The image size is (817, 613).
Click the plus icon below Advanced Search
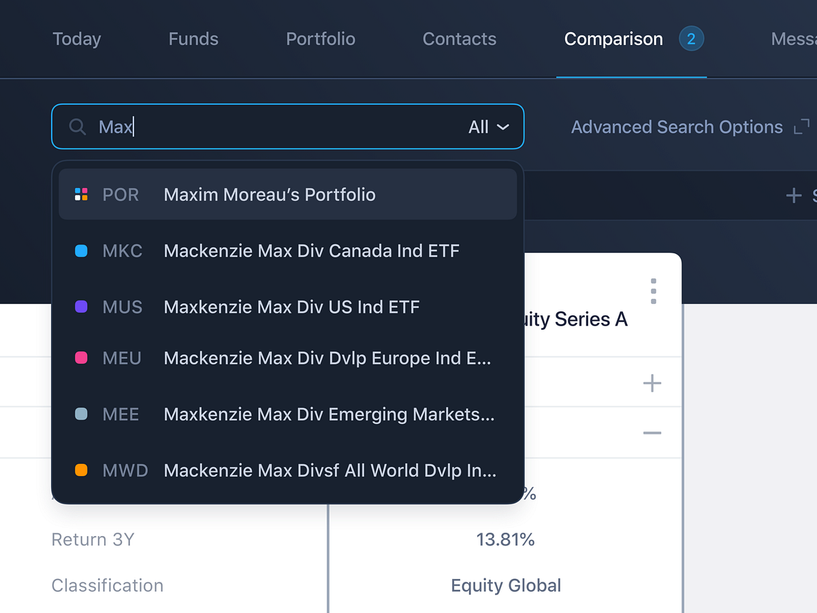[x=793, y=196]
